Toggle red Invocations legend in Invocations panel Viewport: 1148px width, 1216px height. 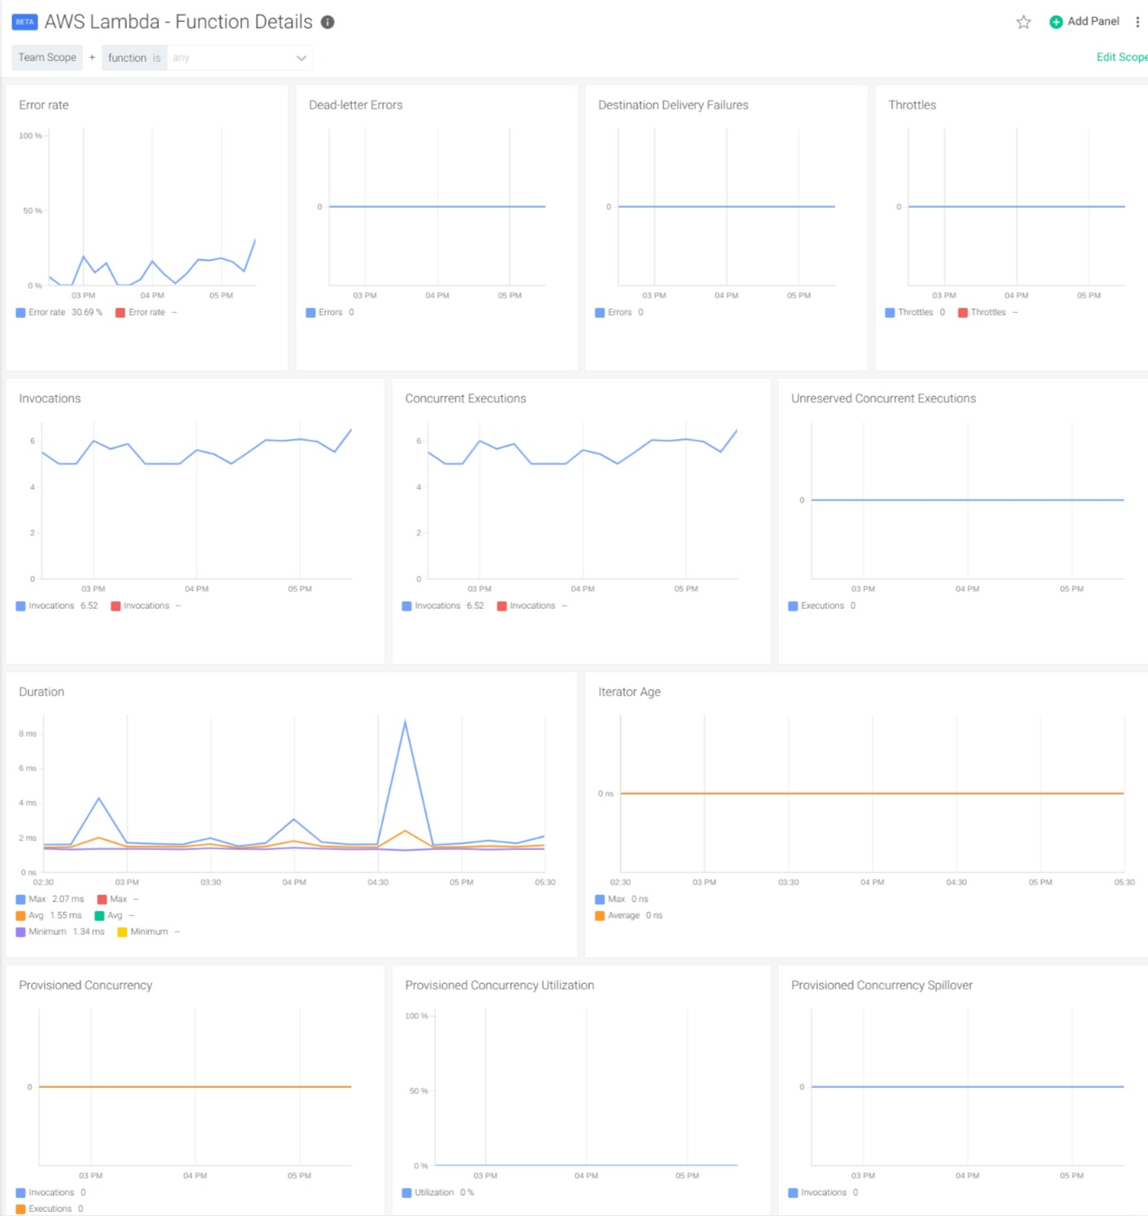146,606
